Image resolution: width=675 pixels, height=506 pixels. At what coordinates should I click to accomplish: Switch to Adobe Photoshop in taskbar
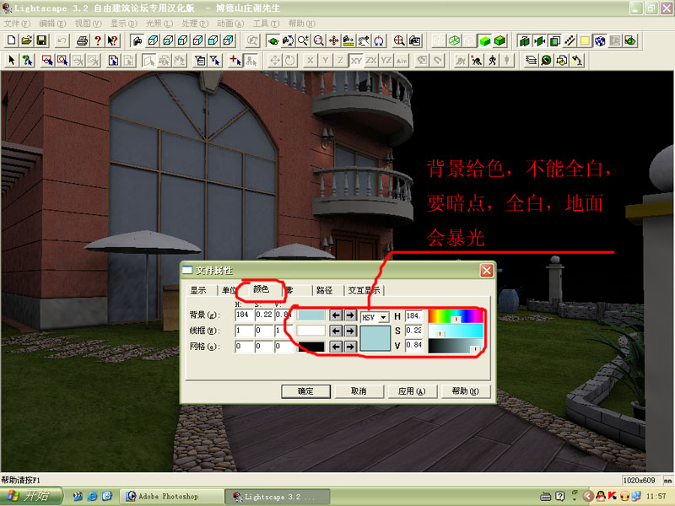click(x=171, y=497)
